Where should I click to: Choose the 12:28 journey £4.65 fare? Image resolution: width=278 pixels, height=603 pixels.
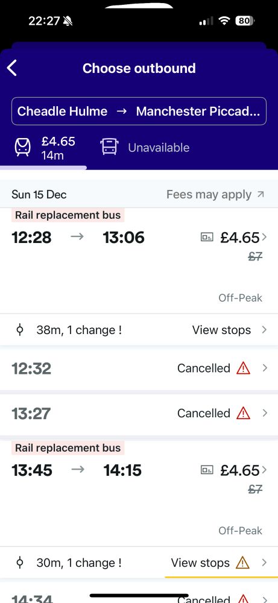pyautogui.click(x=240, y=238)
